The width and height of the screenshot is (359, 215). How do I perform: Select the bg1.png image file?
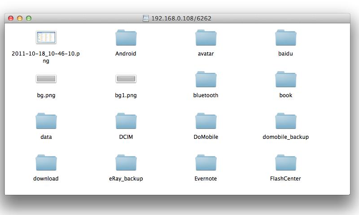point(126,79)
